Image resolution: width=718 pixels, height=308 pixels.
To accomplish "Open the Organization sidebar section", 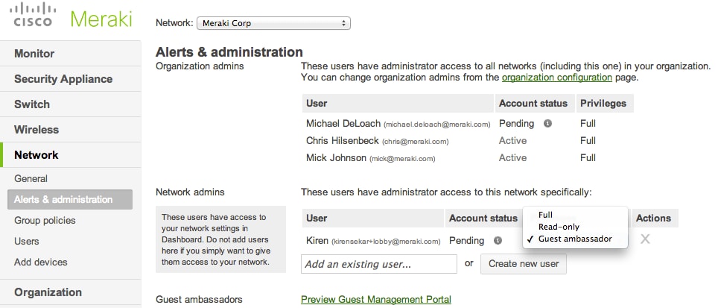I will click(x=71, y=292).
